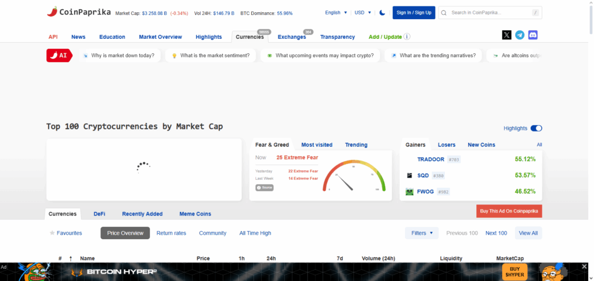The height and width of the screenshot is (281, 594).
Task: Click the Favourites star icon
Action: [52, 233]
